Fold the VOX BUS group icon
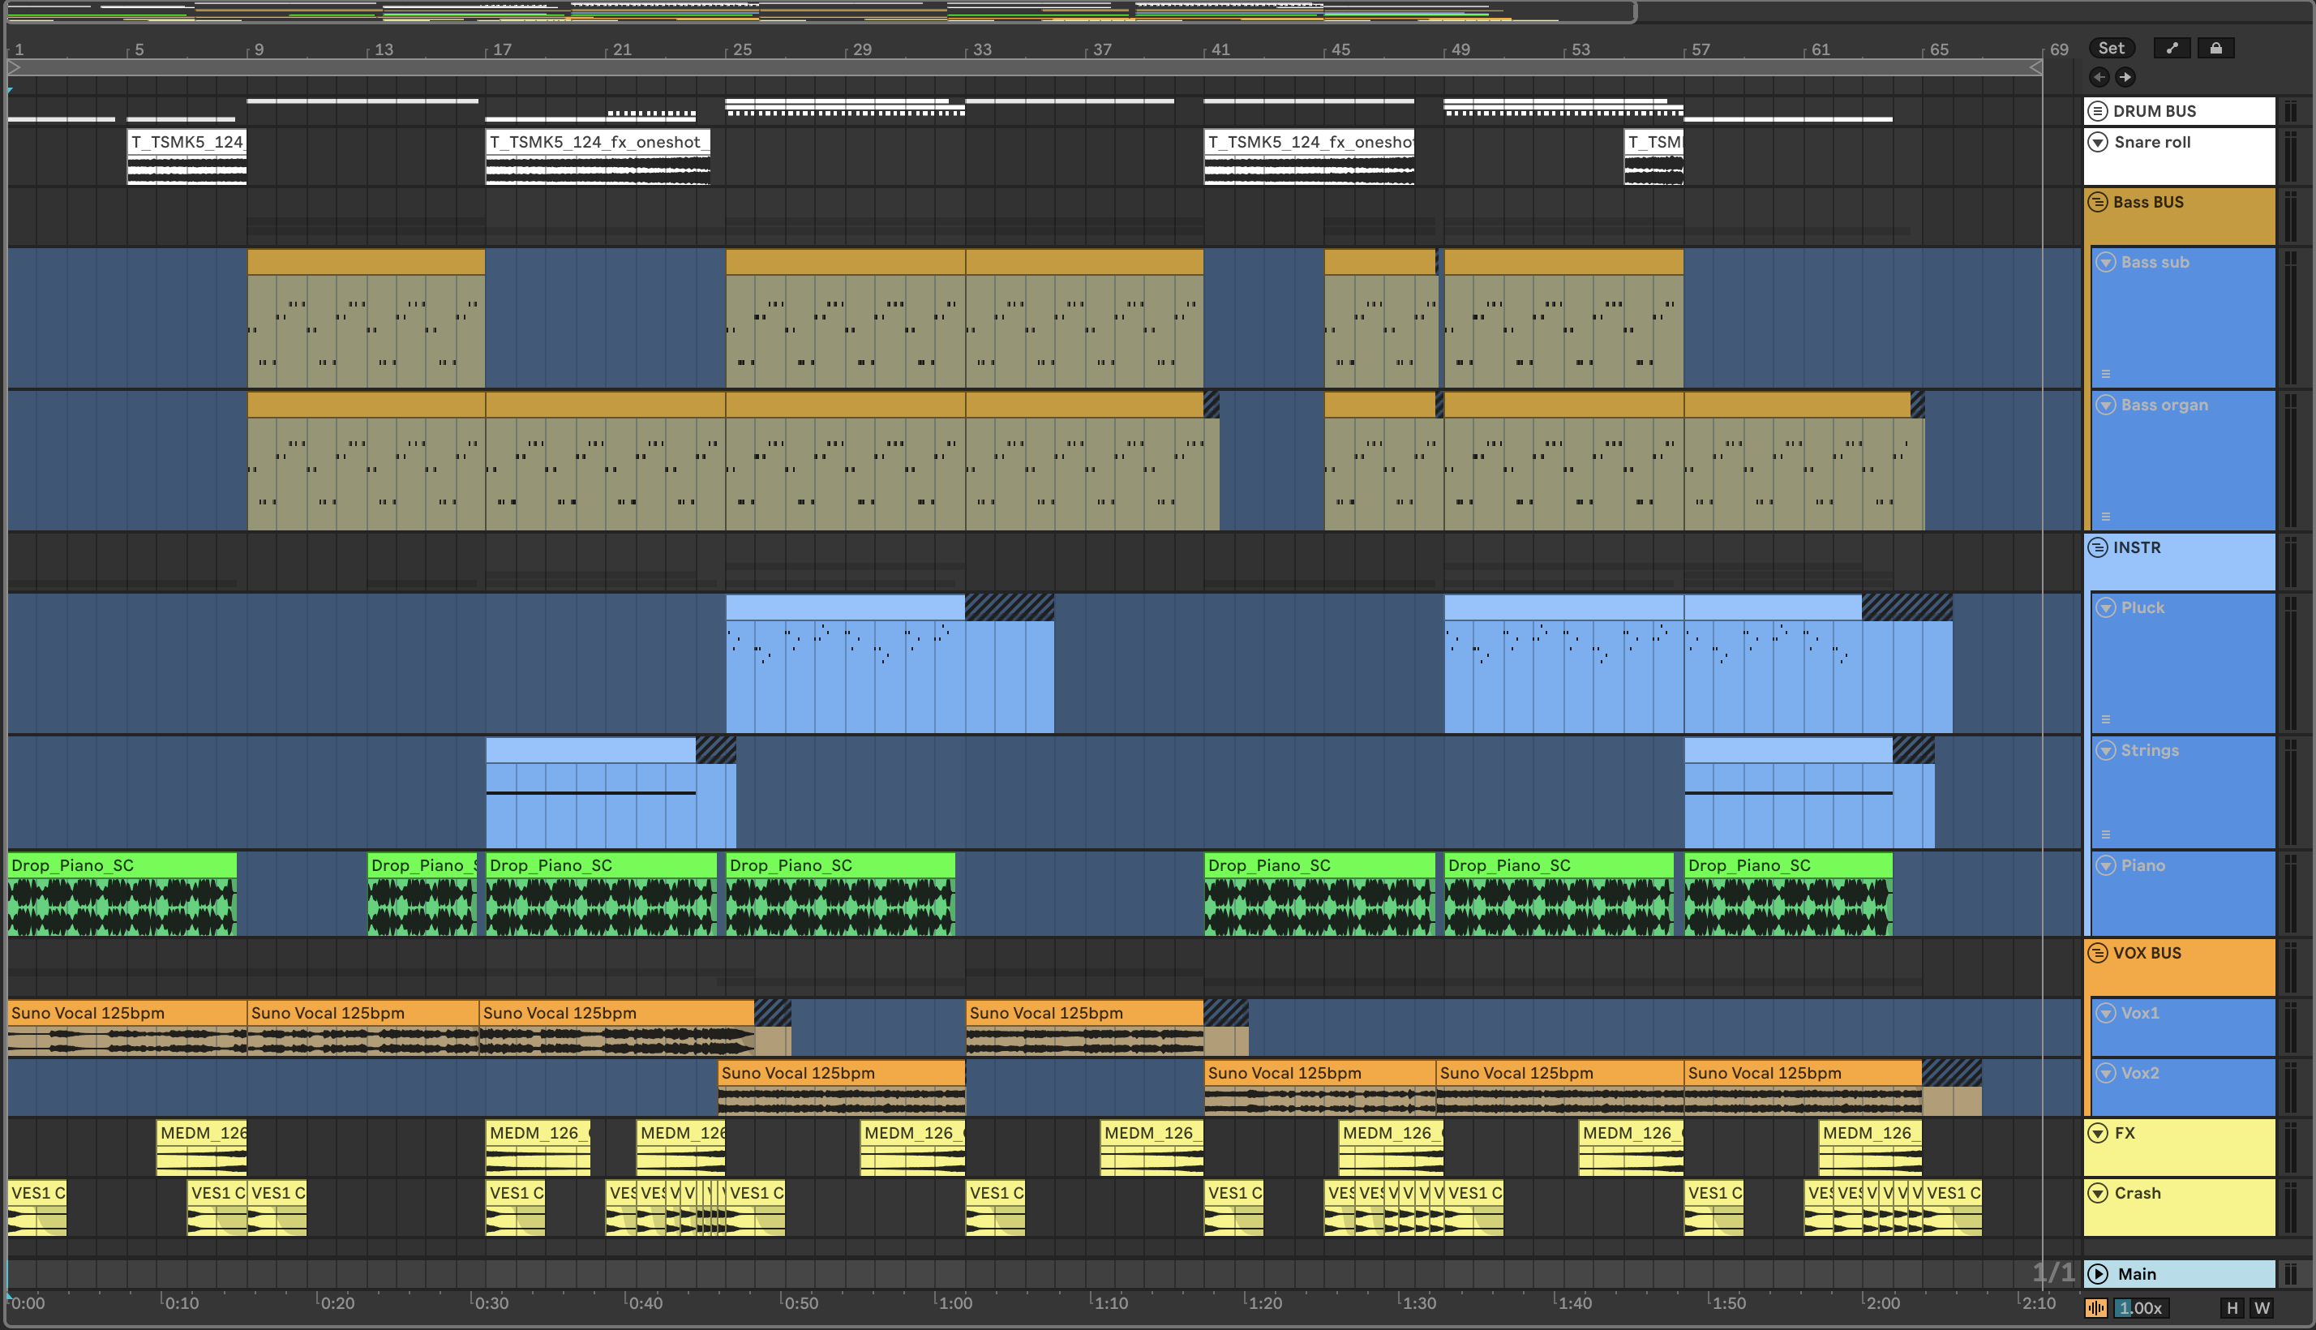2316x1330 pixels. point(2099,953)
